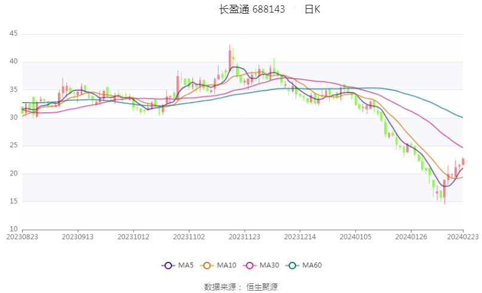Click the 20230913 x-axis date label

pos(78,237)
